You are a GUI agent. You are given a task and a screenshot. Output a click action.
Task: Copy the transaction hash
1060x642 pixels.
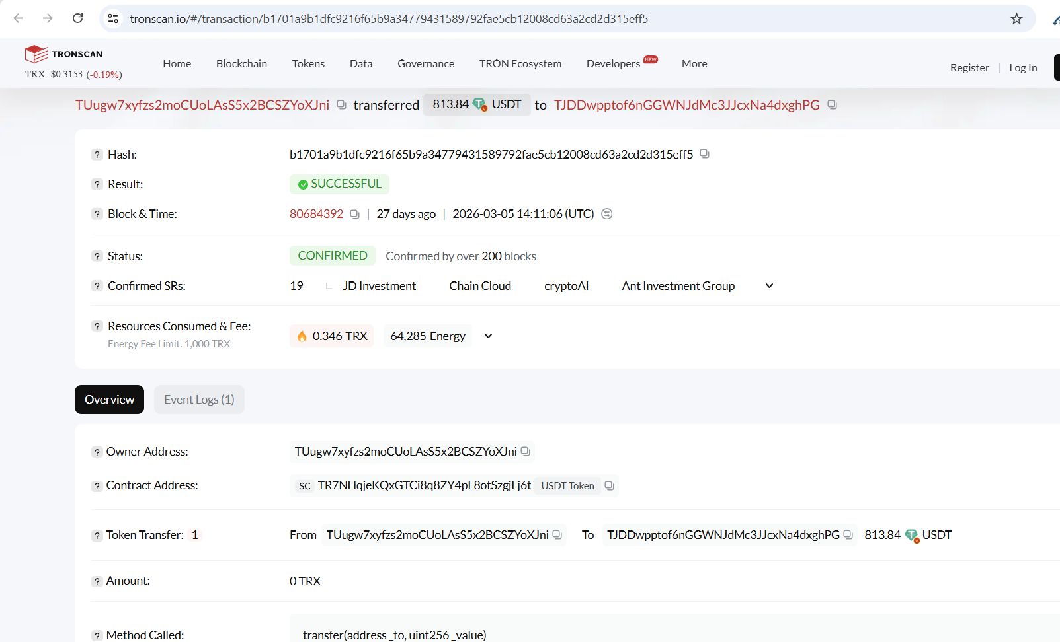[704, 154]
